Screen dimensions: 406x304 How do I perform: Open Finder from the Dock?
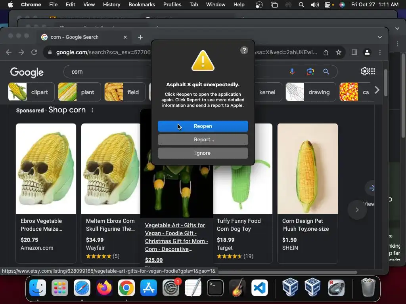tap(38, 287)
